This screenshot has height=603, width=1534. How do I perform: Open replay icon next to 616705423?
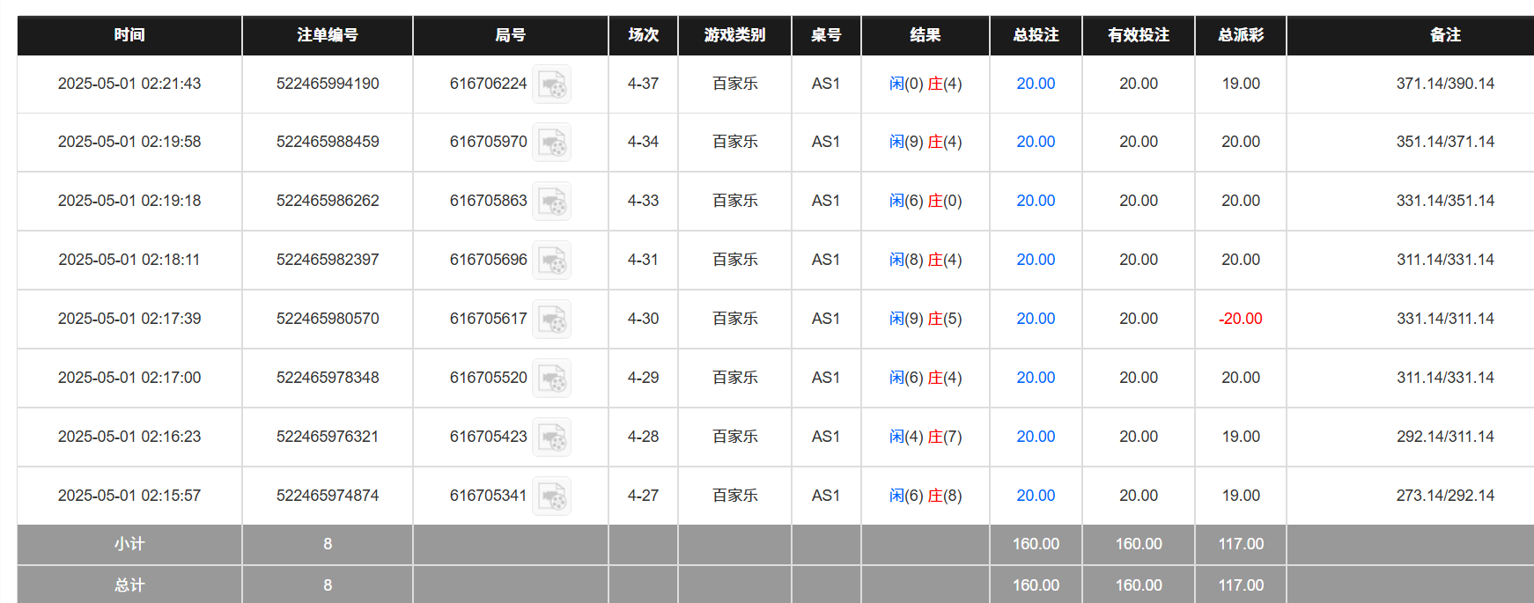click(552, 438)
